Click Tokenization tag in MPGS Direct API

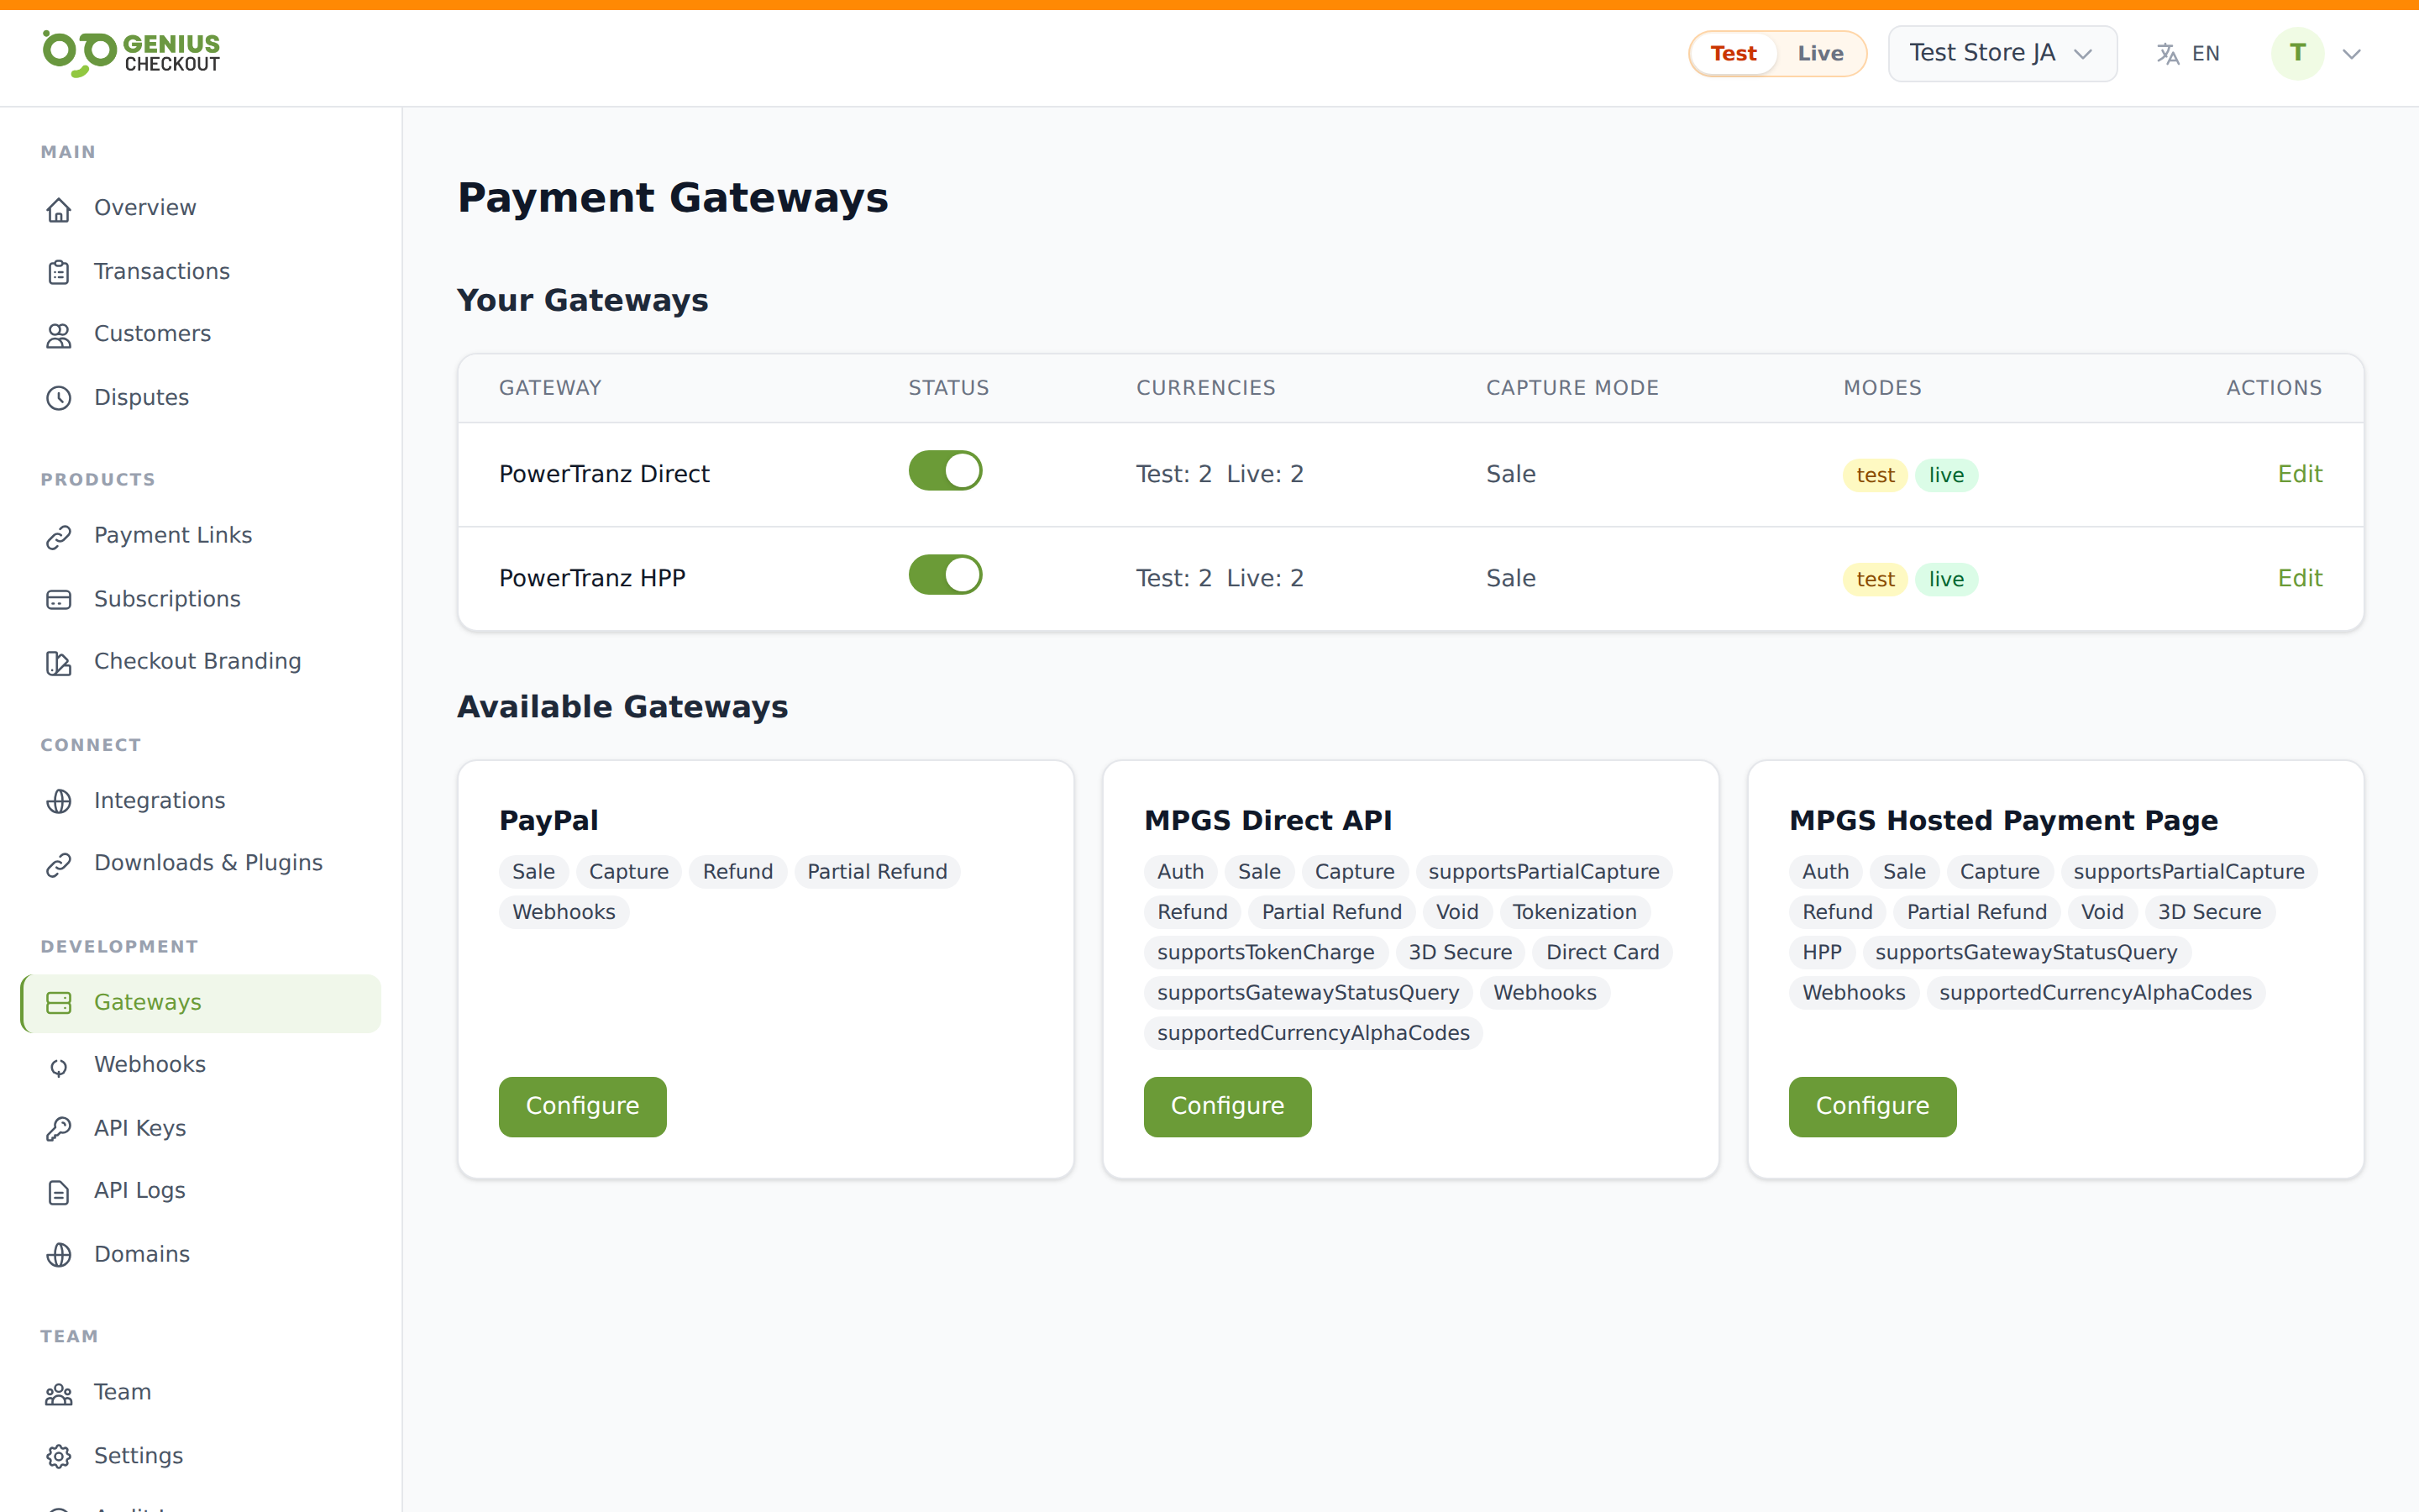click(1574, 912)
